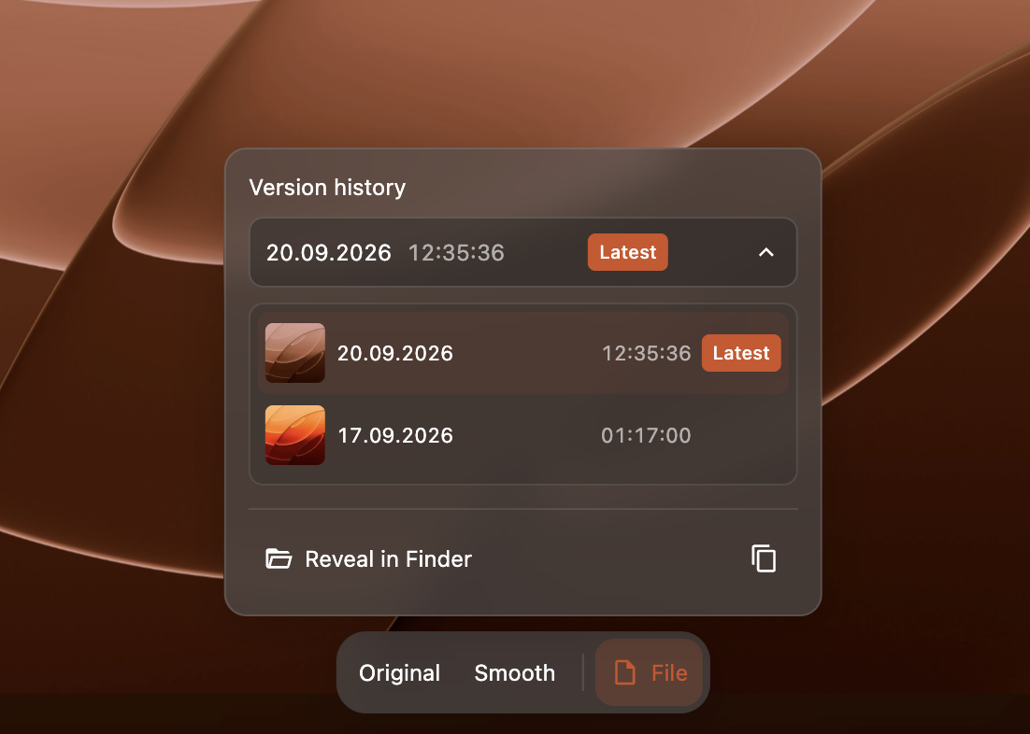Click the time 01:17:00
Viewport: 1030px width, 734px height.
tap(646, 435)
